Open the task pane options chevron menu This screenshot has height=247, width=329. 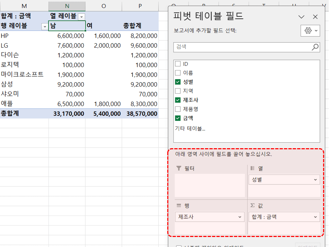point(301,17)
